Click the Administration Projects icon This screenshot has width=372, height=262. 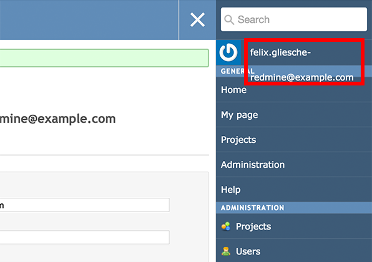226,226
